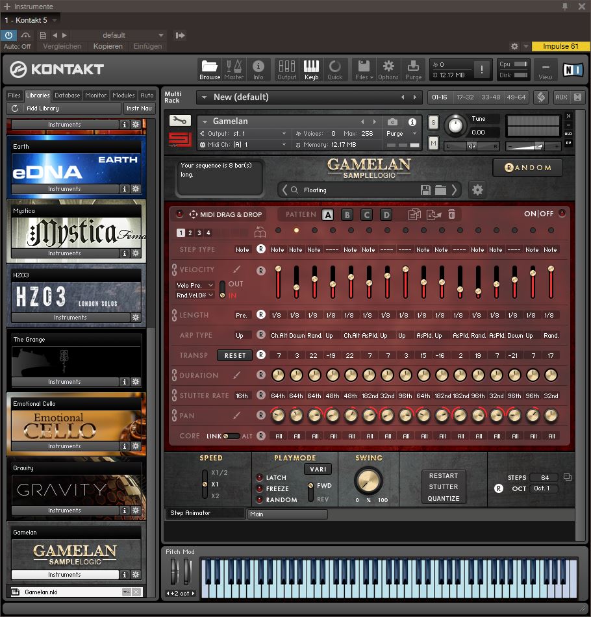Viewport: 591px width, 617px height.
Task: Click the first velocity step slider
Action: tap(278, 282)
